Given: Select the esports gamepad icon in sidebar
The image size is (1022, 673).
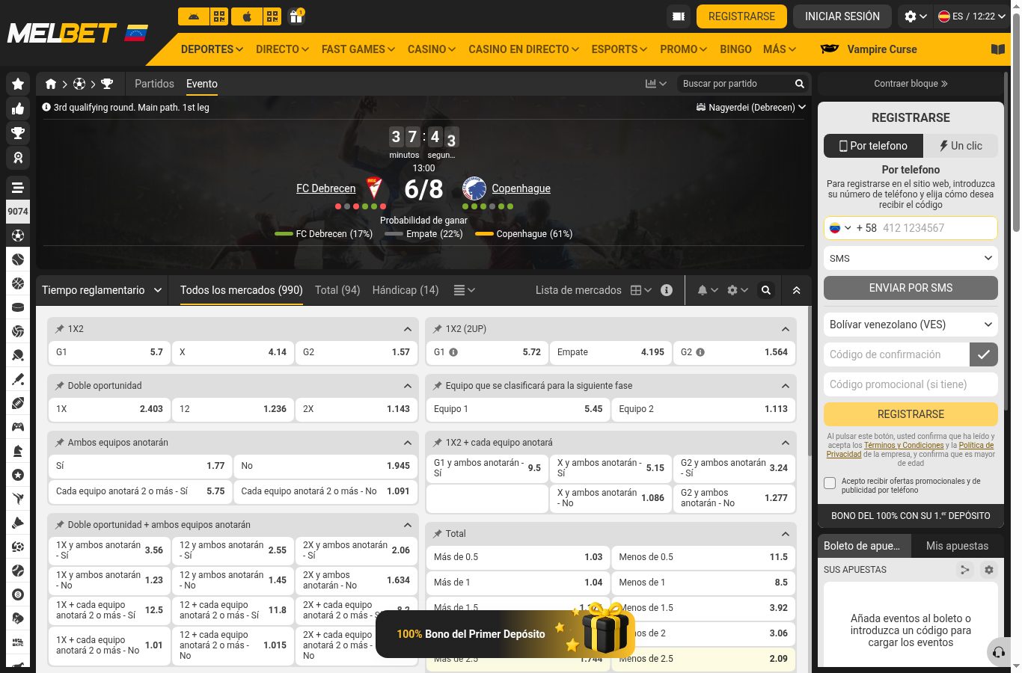Looking at the screenshot, I should click(x=18, y=427).
